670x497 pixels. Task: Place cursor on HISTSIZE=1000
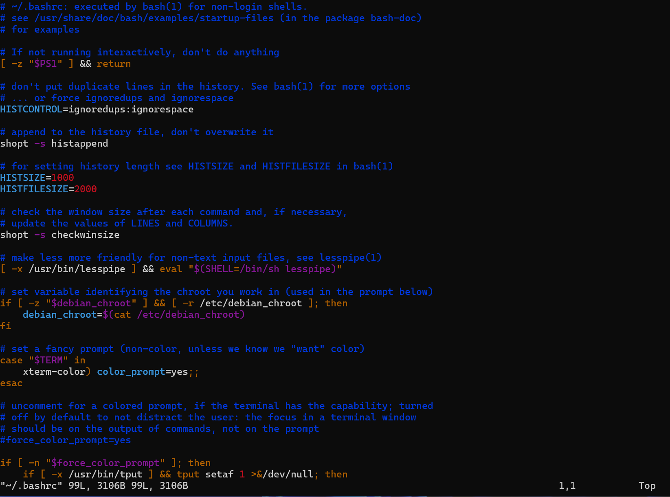[37, 178]
